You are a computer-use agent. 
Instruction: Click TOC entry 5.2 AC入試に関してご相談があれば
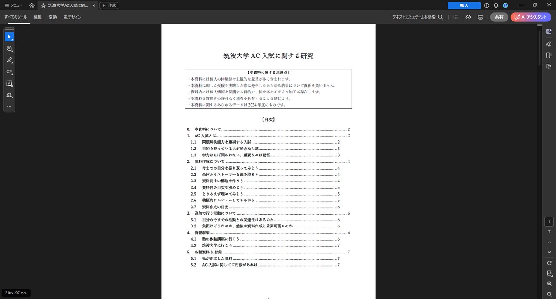click(x=265, y=265)
